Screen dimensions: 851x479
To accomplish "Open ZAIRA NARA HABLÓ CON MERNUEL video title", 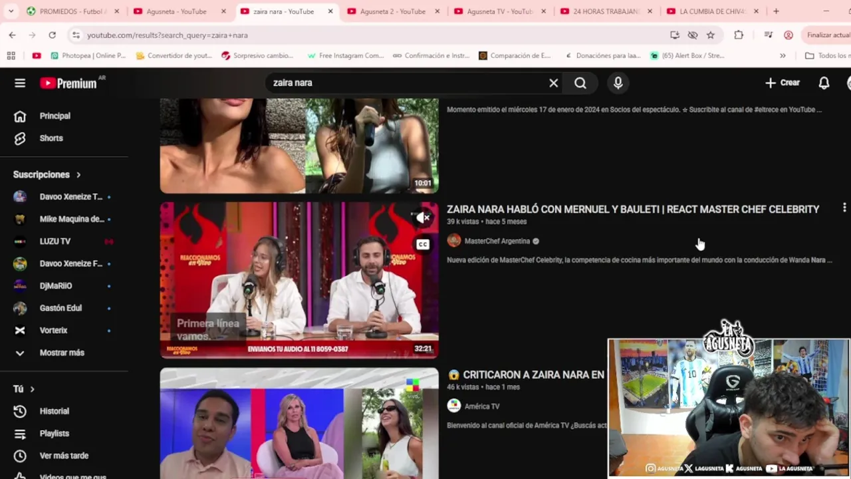I will click(633, 210).
